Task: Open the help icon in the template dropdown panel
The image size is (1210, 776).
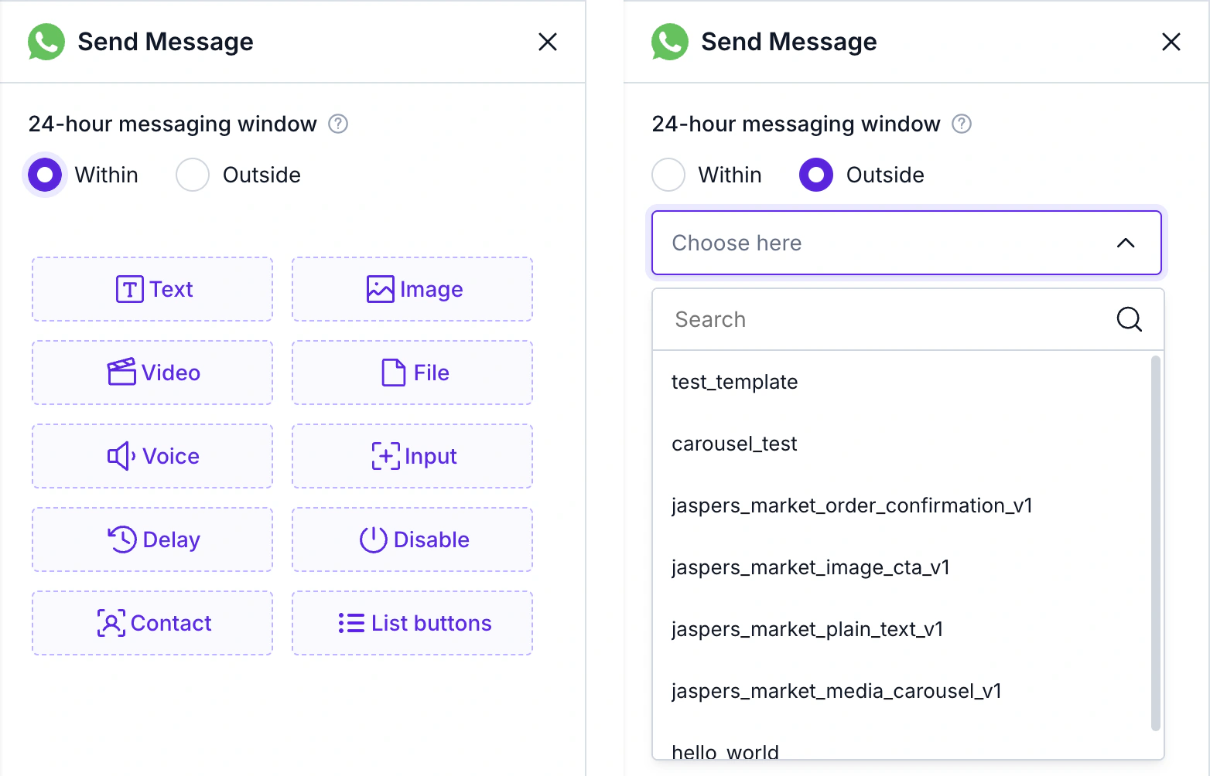Action: [x=962, y=124]
